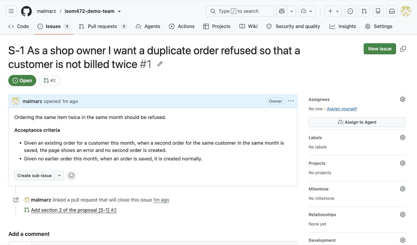Open the hamburger navigation menu

click(x=11, y=11)
